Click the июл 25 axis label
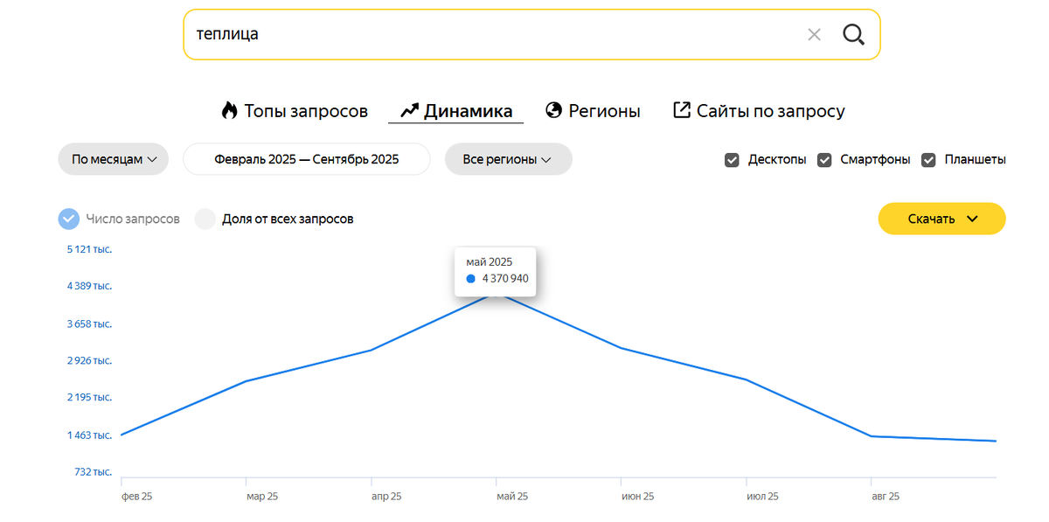 [x=762, y=496]
